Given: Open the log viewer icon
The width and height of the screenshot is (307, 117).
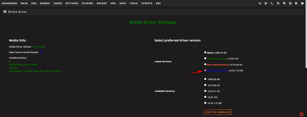Looking at the screenshot, I should pos(296,3).
